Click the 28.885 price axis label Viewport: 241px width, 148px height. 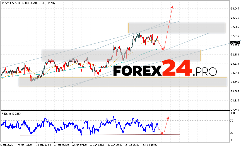(235, 91)
